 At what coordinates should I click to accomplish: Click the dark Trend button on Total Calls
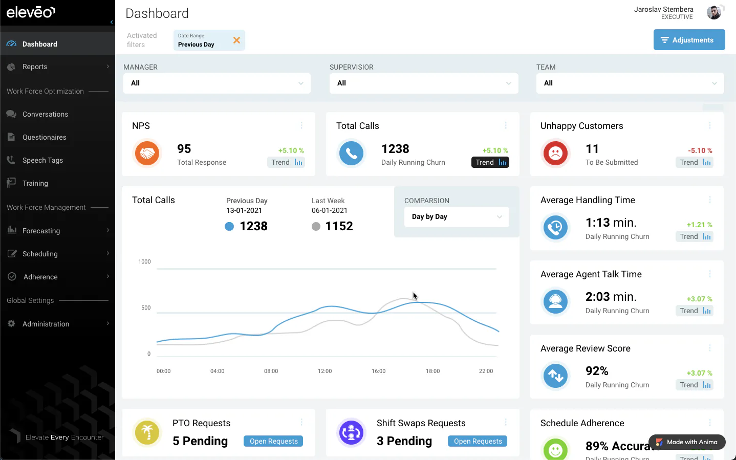click(x=490, y=162)
